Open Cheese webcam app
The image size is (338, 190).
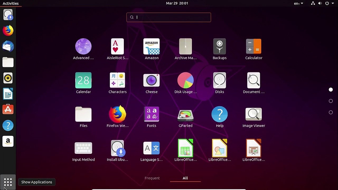pos(152,83)
